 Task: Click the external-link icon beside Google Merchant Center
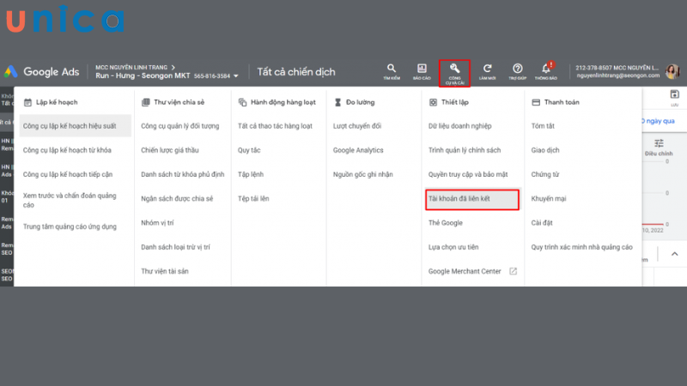513,271
